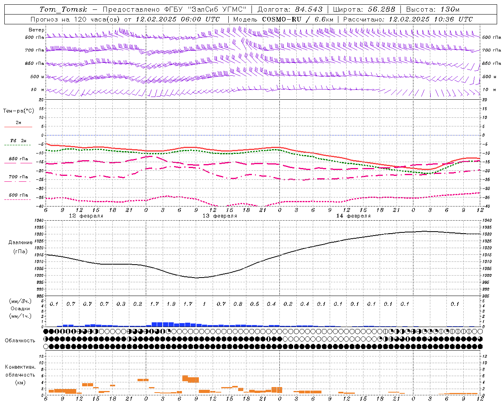The image size is (503, 402).
Task: Click the '0.3' precipitation value
Action: 121,304
